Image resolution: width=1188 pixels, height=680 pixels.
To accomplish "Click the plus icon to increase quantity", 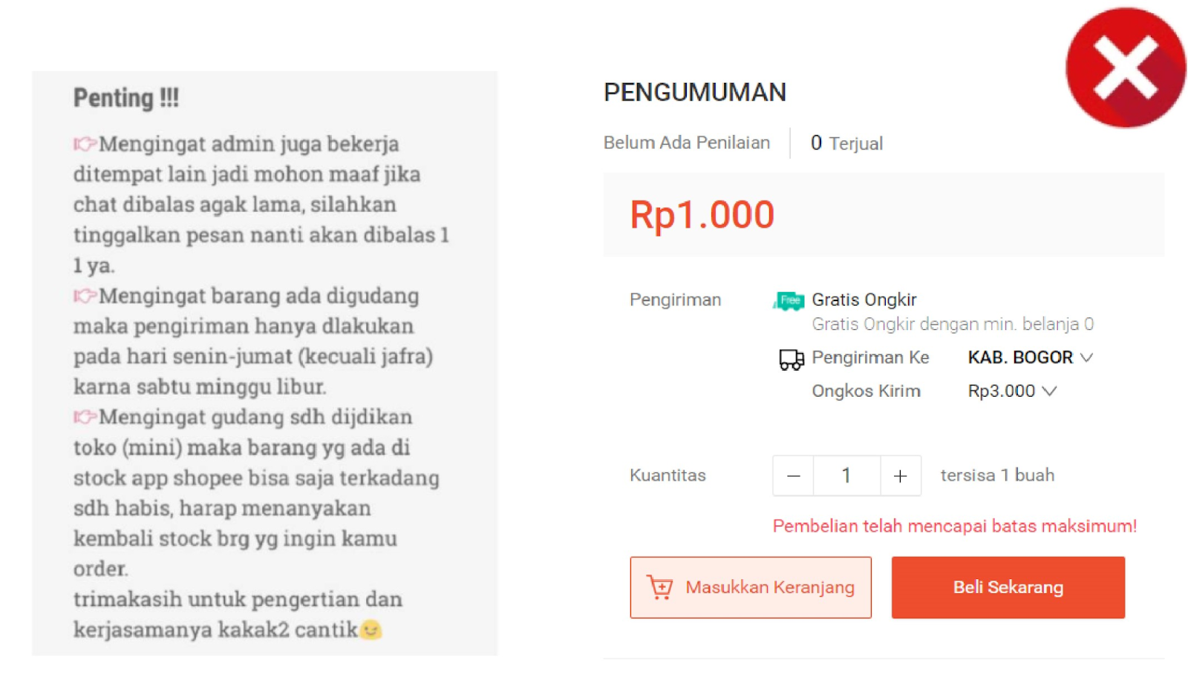I will pos(900,475).
